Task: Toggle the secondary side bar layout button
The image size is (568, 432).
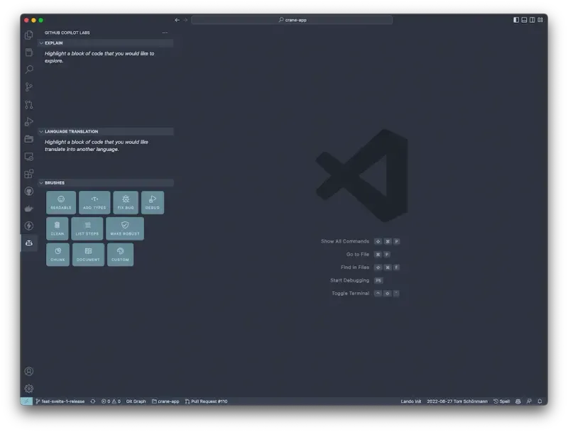Action: coord(532,20)
